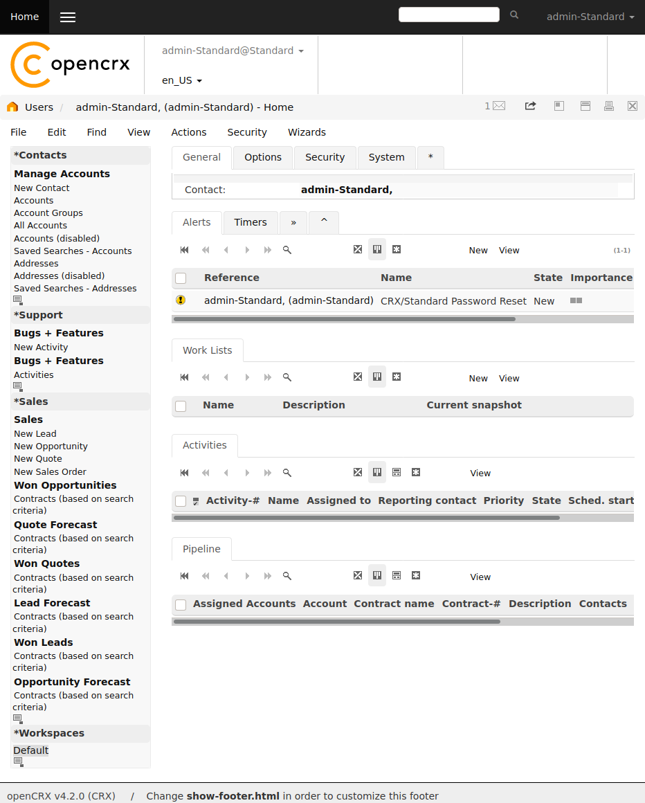The height and width of the screenshot is (803, 645).
Task: Click the search magnifier in the top bar
Action: point(514,15)
